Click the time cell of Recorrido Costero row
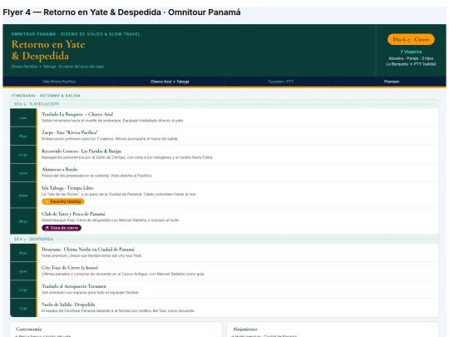This screenshot has height=337, width=449. 23,155
